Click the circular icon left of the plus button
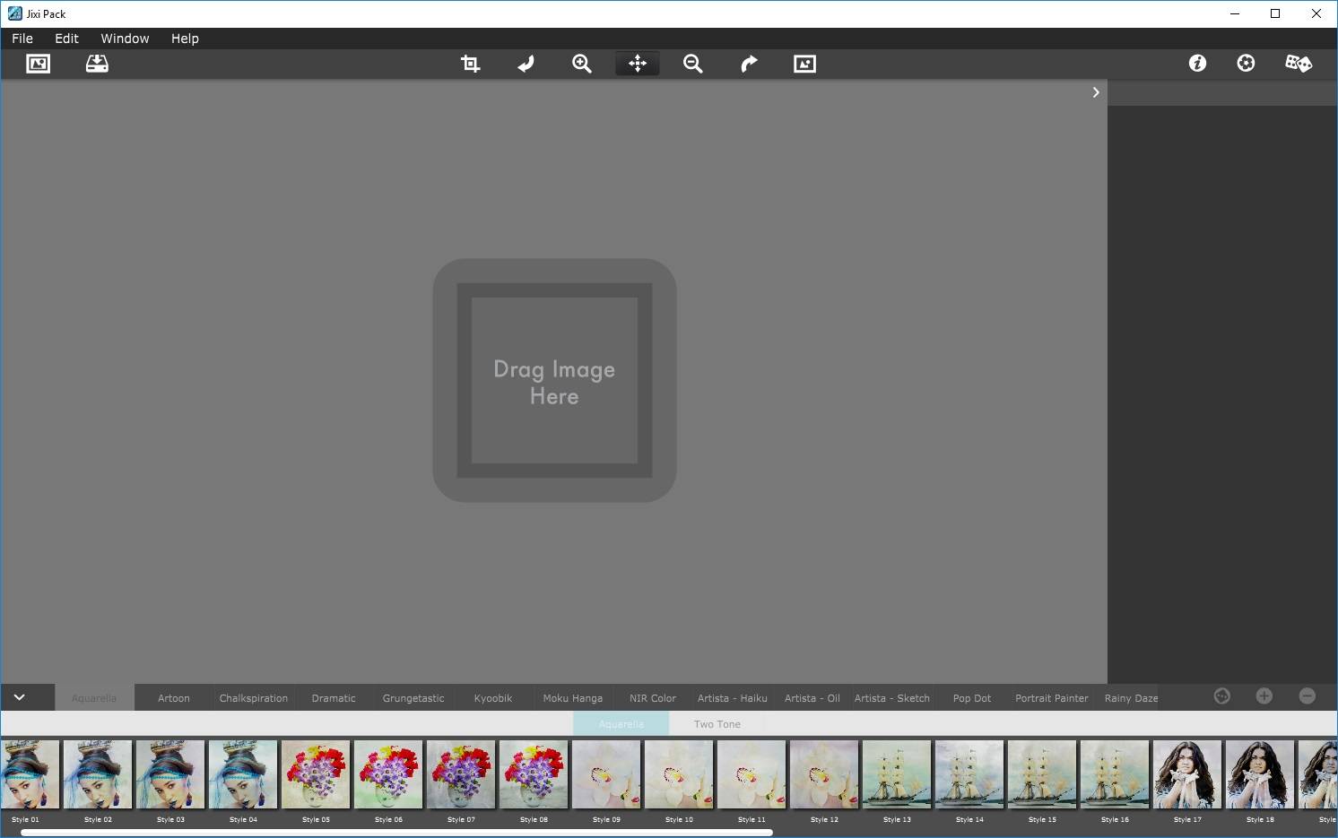Image resolution: width=1338 pixels, height=838 pixels. click(1221, 696)
